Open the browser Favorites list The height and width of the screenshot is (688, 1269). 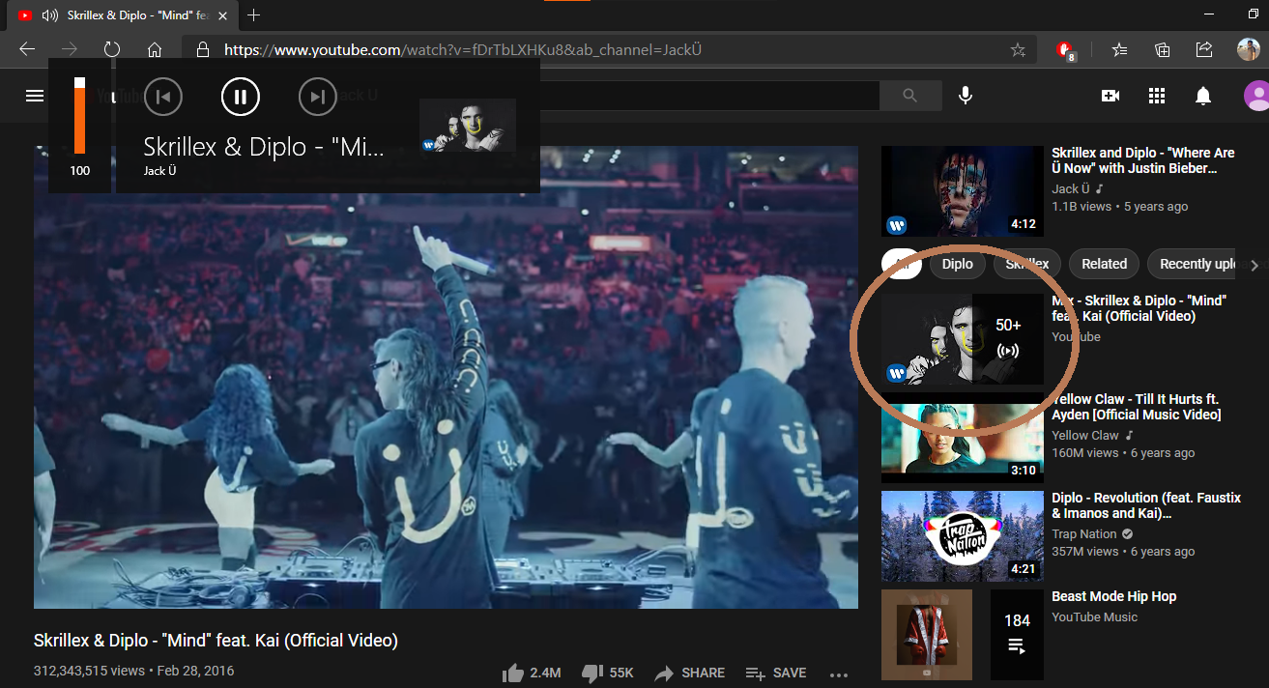tap(1119, 49)
